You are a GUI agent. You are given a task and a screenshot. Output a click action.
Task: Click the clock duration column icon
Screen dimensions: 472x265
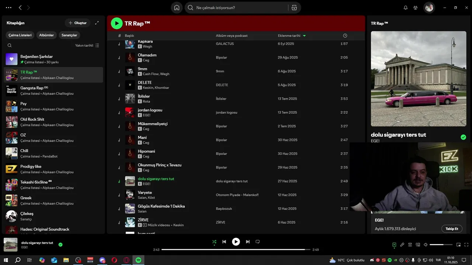click(345, 36)
